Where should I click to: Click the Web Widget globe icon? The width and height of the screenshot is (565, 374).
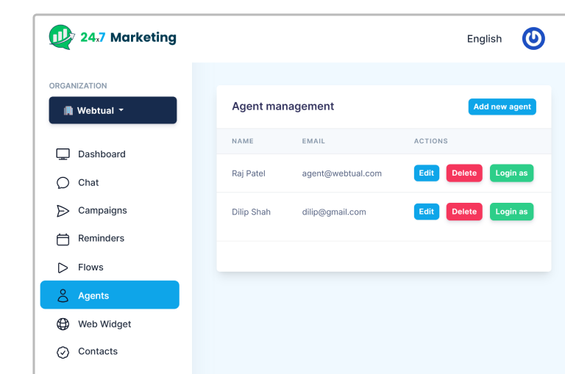(x=63, y=324)
